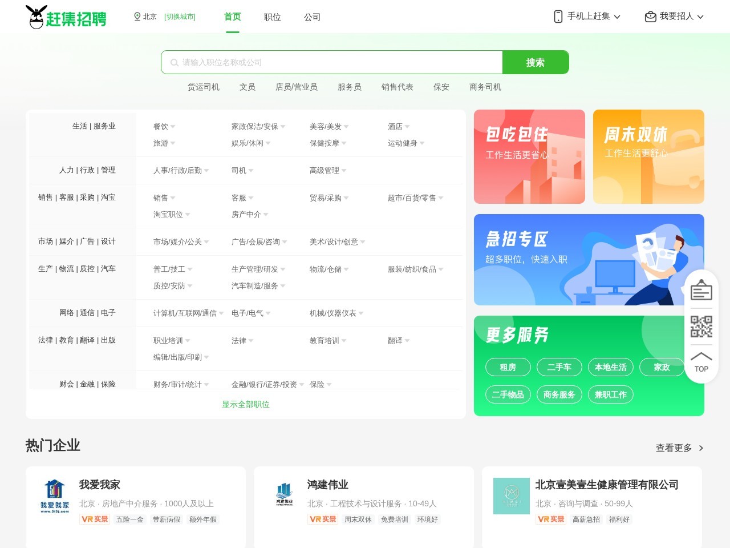Image resolution: width=730 pixels, height=548 pixels.
Task: Open the 公司 tab
Action: click(x=312, y=17)
